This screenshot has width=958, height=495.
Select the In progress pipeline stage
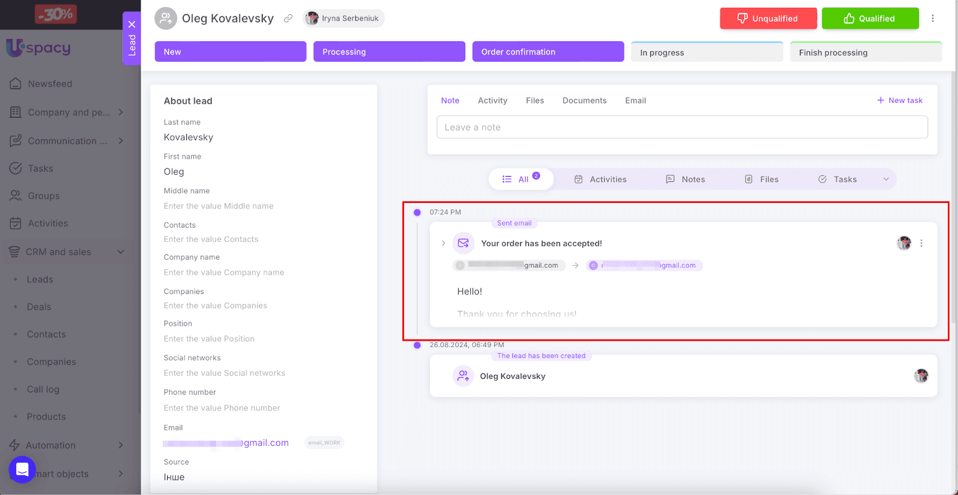click(707, 53)
